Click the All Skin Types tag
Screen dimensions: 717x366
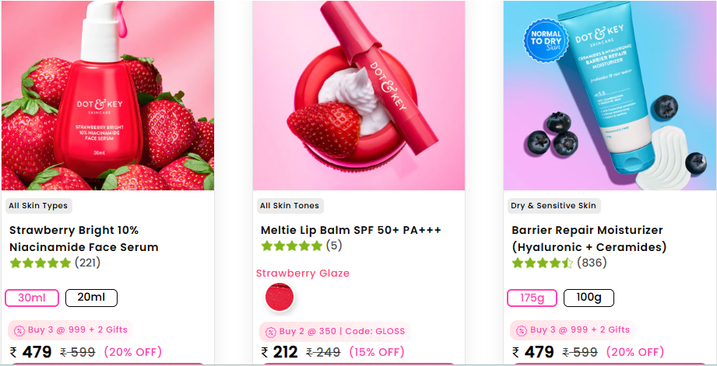37,206
